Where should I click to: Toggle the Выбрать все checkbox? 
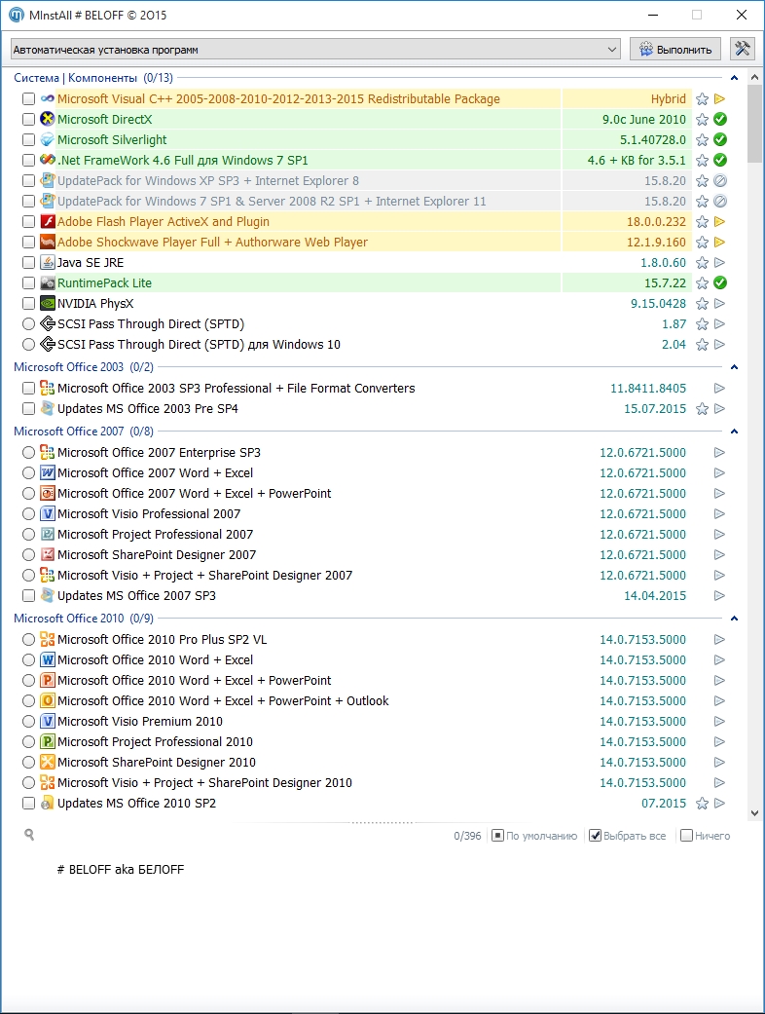595,836
